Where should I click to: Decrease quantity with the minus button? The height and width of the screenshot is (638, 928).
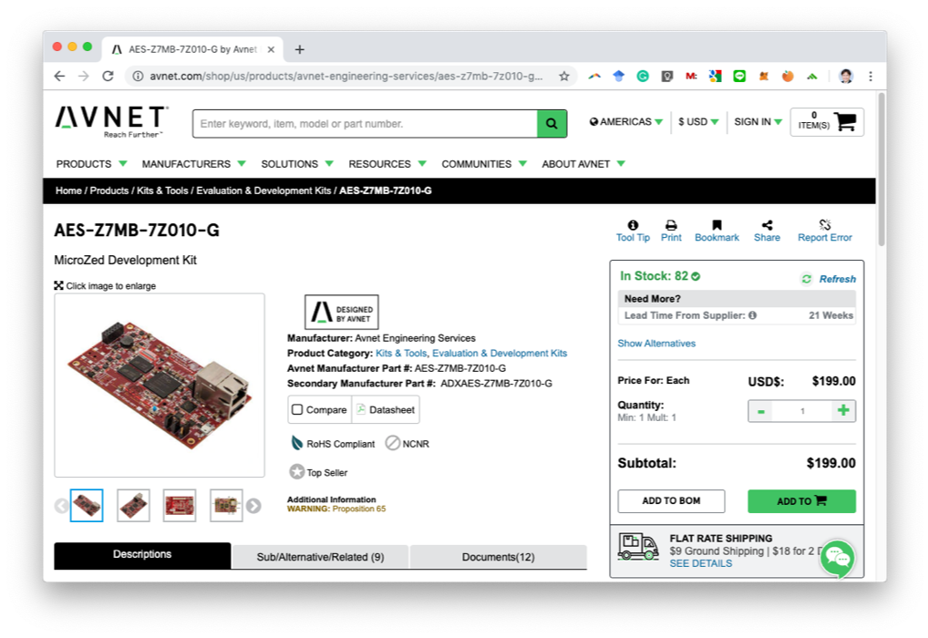point(760,411)
